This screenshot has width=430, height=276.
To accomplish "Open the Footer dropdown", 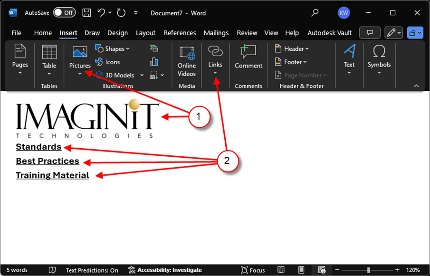I will tap(291, 62).
